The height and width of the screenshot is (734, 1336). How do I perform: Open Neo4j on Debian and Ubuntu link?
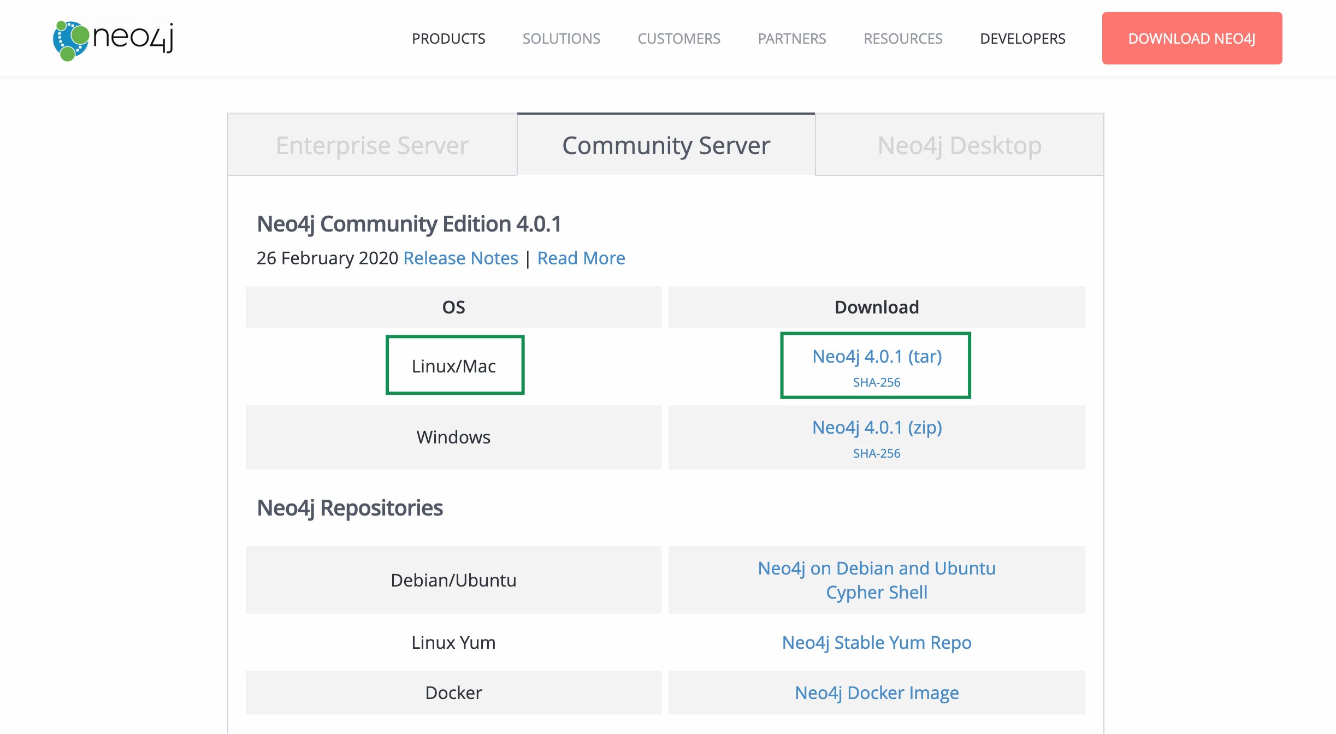pos(877,568)
